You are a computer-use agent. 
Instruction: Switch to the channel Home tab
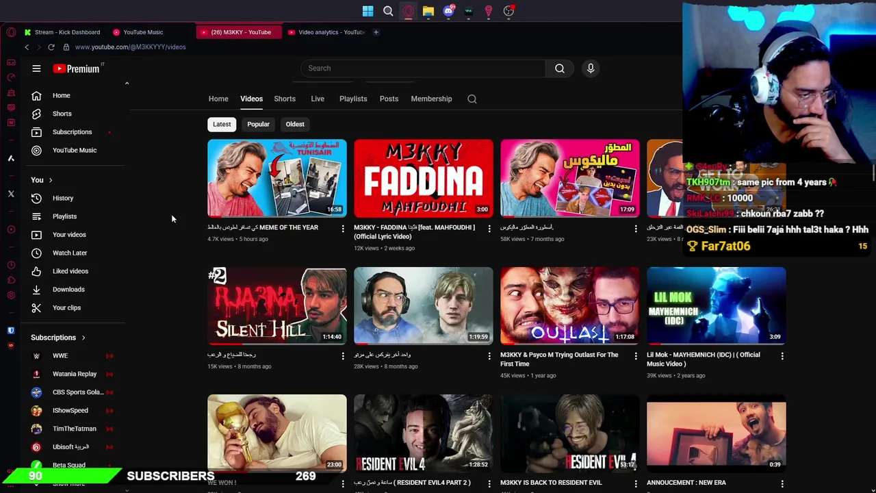coord(218,99)
